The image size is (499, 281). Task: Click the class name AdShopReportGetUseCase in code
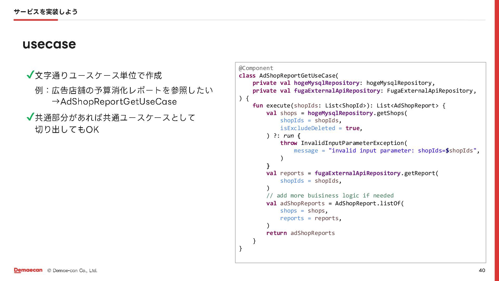(x=297, y=76)
